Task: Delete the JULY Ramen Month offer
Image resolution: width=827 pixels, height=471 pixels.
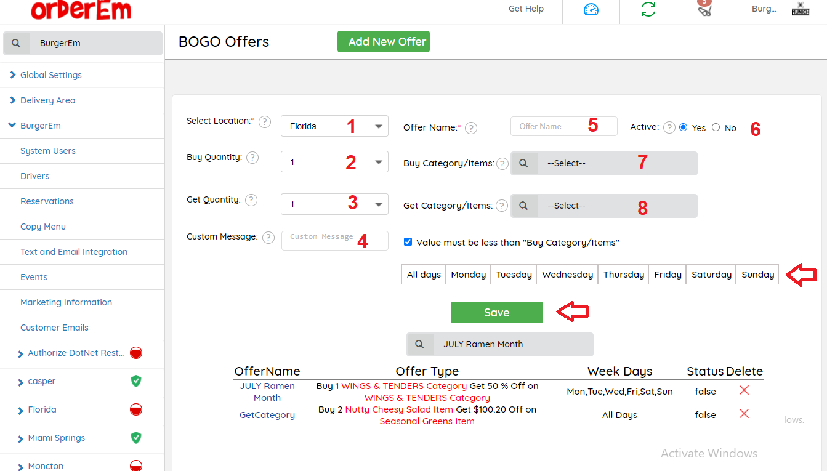Action: (x=744, y=390)
